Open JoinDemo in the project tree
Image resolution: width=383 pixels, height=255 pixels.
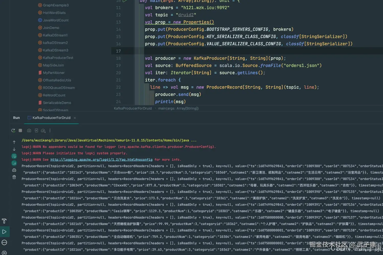51,28
